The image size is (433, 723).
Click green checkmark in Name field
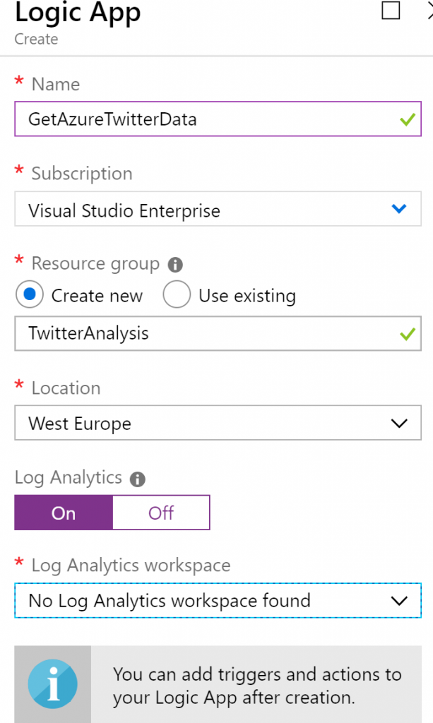coord(407,119)
